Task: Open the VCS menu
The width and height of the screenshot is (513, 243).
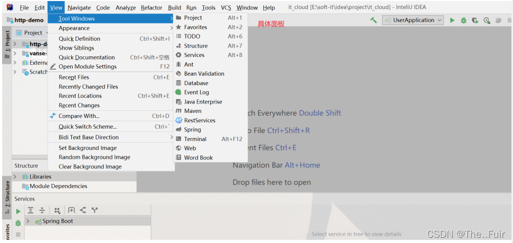Action: (226, 7)
